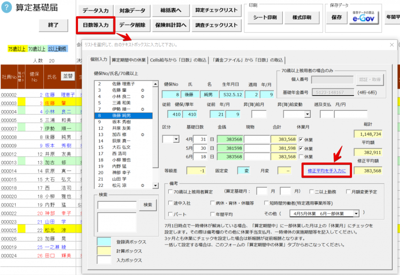Click the May 金銭 field 381598
400x275 pixels.
point(230,148)
